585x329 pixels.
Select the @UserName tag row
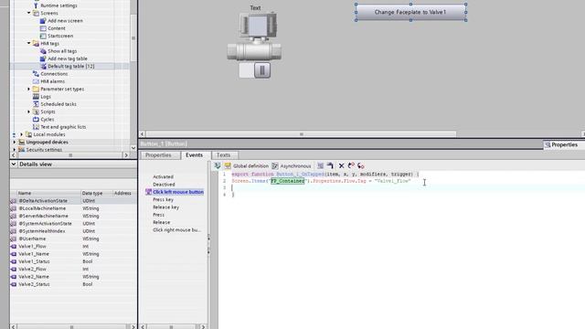click(73, 239)
